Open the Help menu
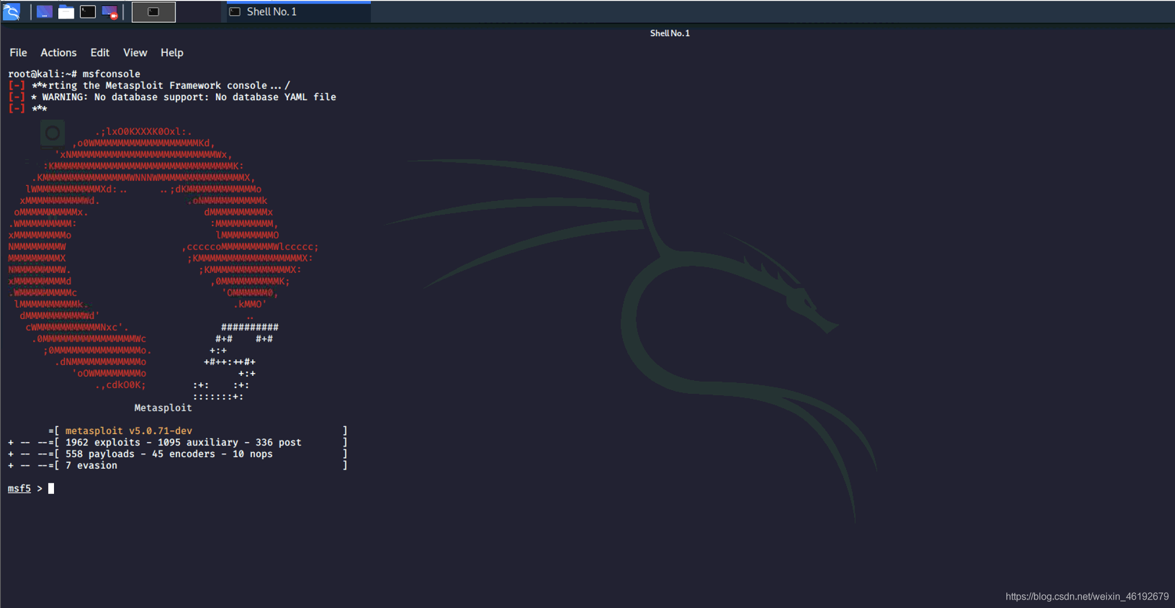 pos(172,53)
